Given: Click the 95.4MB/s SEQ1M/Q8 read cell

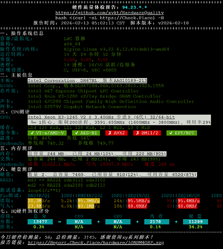Looking at the screenshot, I should click(x=189, y=201).
